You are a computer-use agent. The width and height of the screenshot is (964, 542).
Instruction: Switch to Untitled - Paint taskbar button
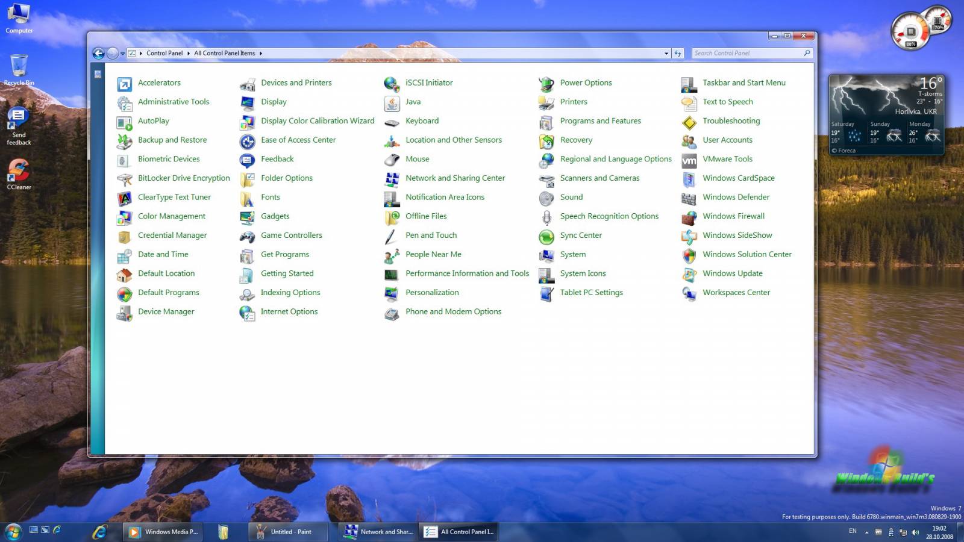(x=288, y=532)
